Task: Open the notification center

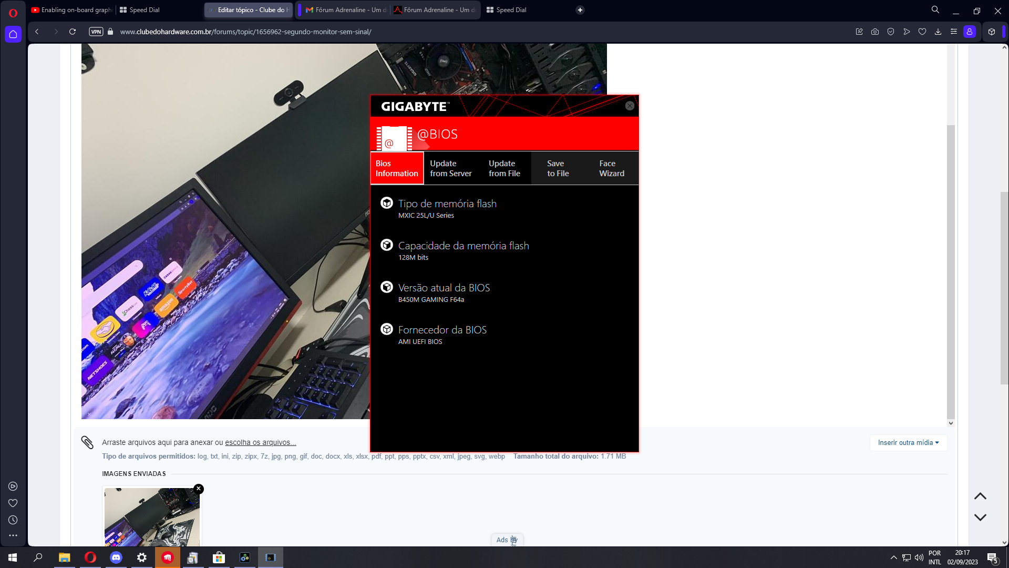Action: pyautogui.click(x=993, y=558)
